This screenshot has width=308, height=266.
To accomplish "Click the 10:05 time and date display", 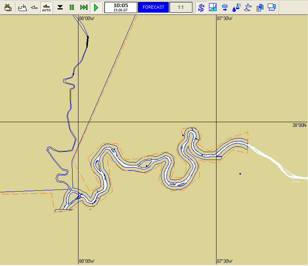I will 121,7.
